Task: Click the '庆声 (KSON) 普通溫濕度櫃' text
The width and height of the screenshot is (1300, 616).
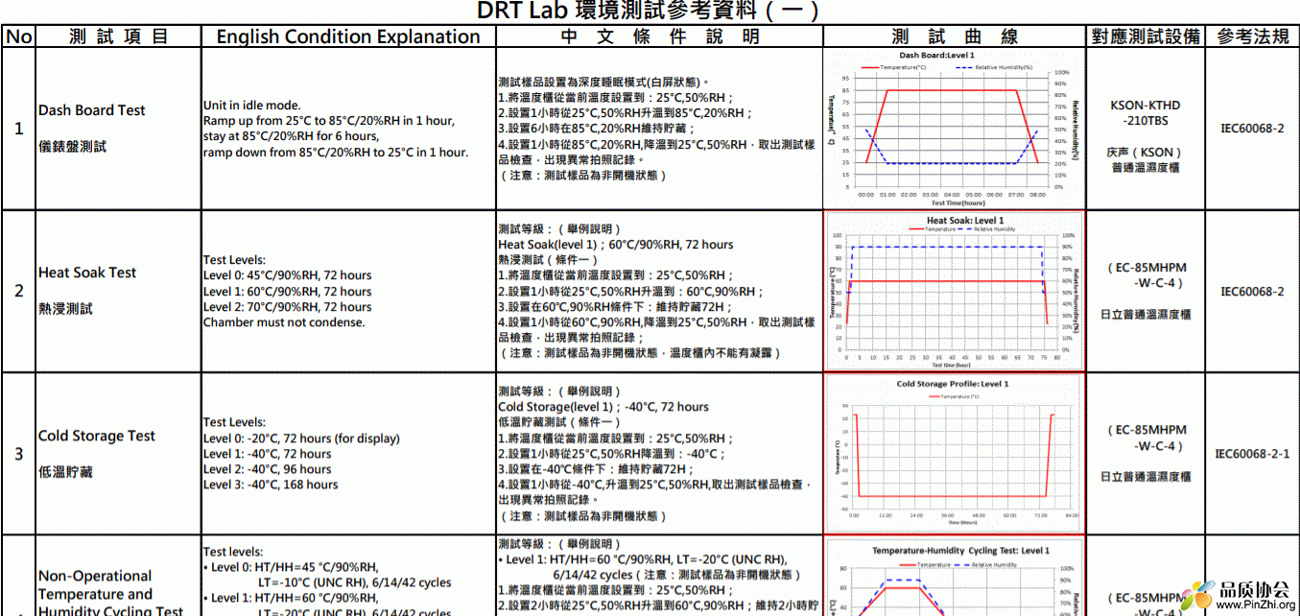Action: [x=1146, y=159]
